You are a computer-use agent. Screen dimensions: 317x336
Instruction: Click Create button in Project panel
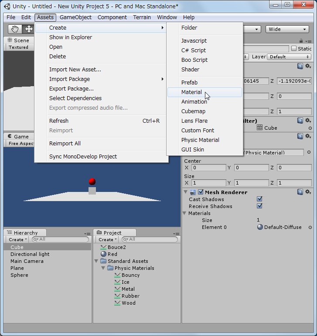[107, 239]
